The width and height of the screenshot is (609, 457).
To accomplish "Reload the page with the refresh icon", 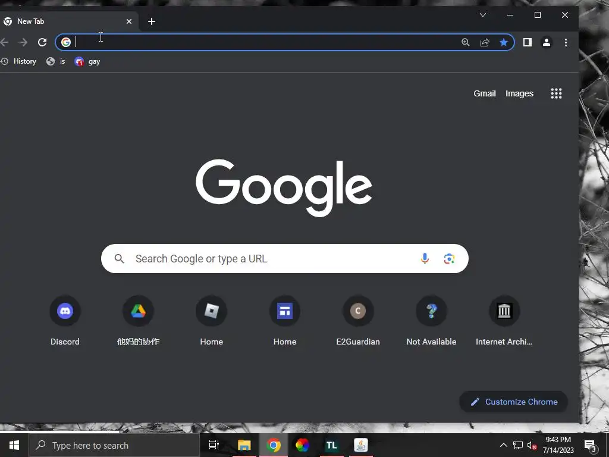I will [x=42, y=42].
